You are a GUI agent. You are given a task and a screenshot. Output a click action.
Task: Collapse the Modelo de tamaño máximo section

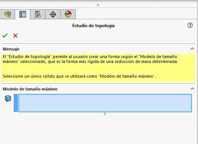point(192,89)
